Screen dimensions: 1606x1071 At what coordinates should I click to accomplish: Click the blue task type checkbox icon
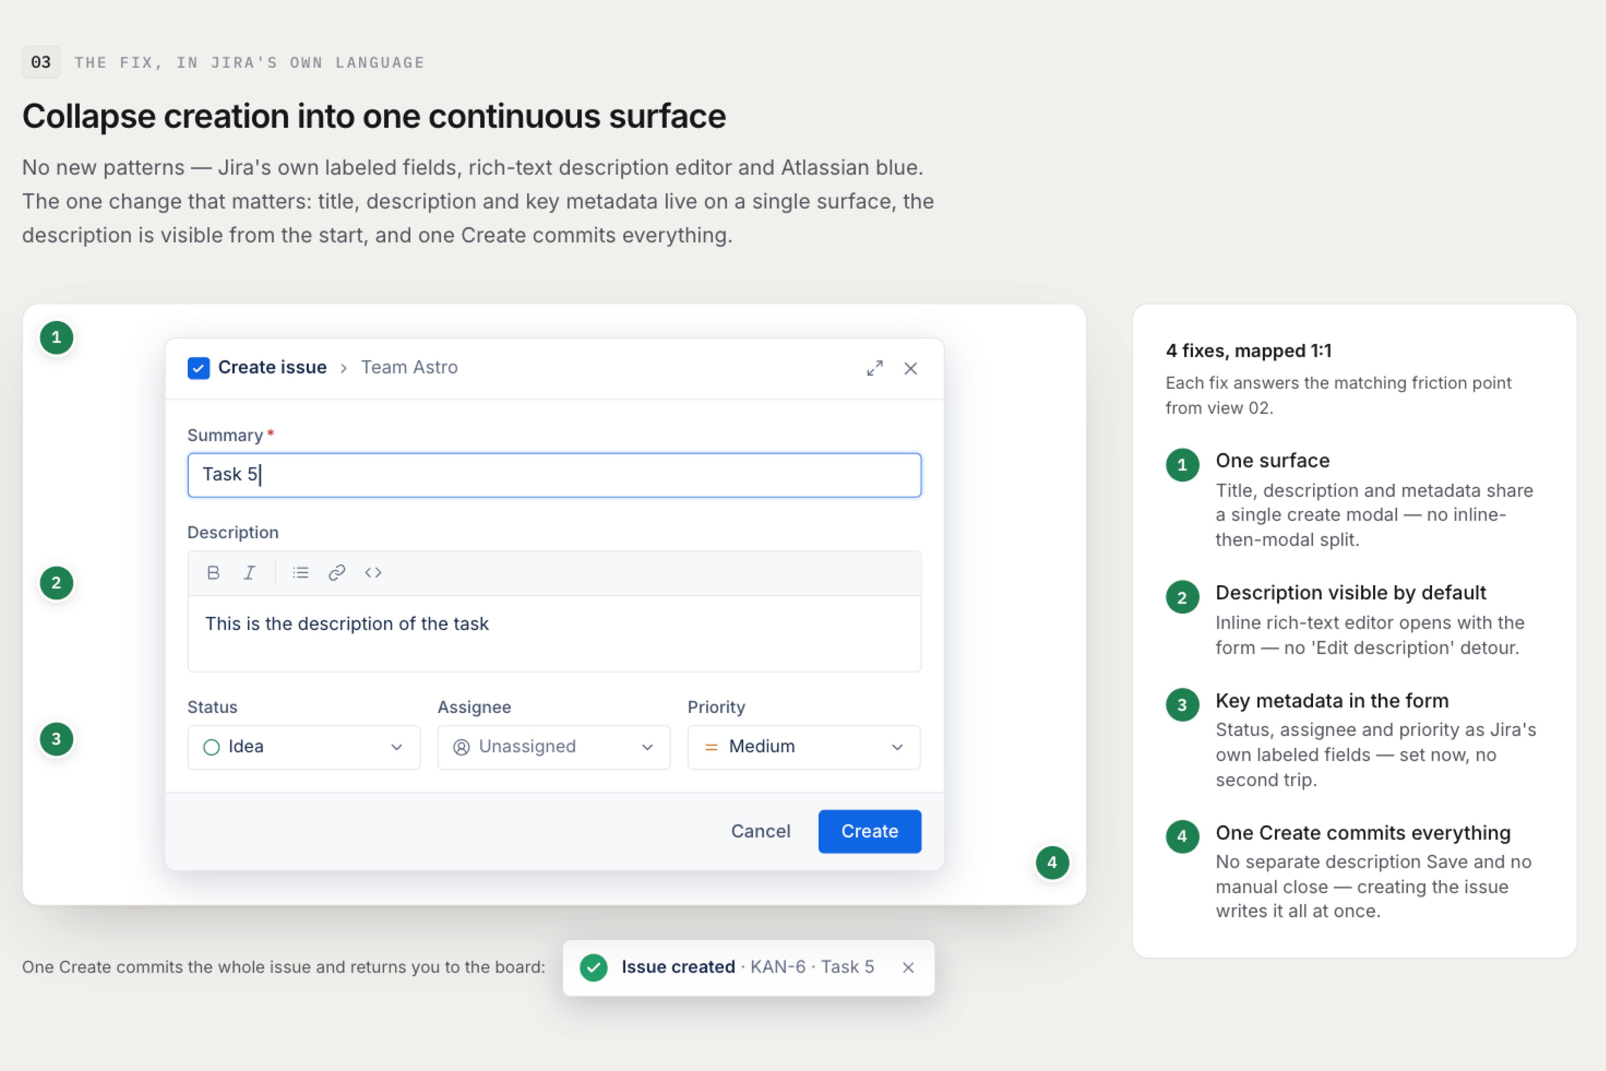point(199,368)
